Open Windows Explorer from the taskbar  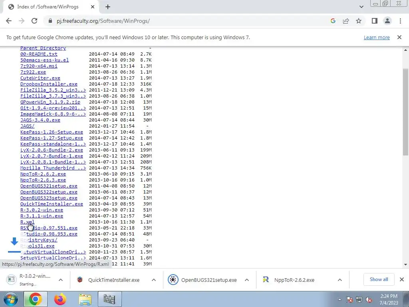(85, 299)
